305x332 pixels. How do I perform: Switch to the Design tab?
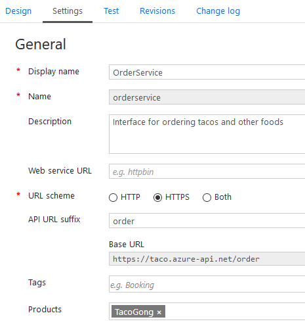tap(18, 11)
